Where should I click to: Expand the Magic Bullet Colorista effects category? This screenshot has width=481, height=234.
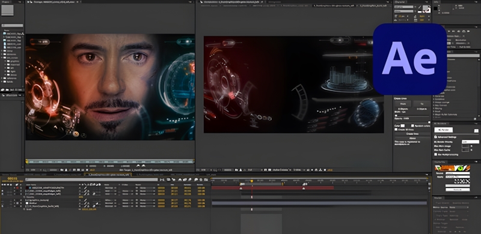pos(434,115)
